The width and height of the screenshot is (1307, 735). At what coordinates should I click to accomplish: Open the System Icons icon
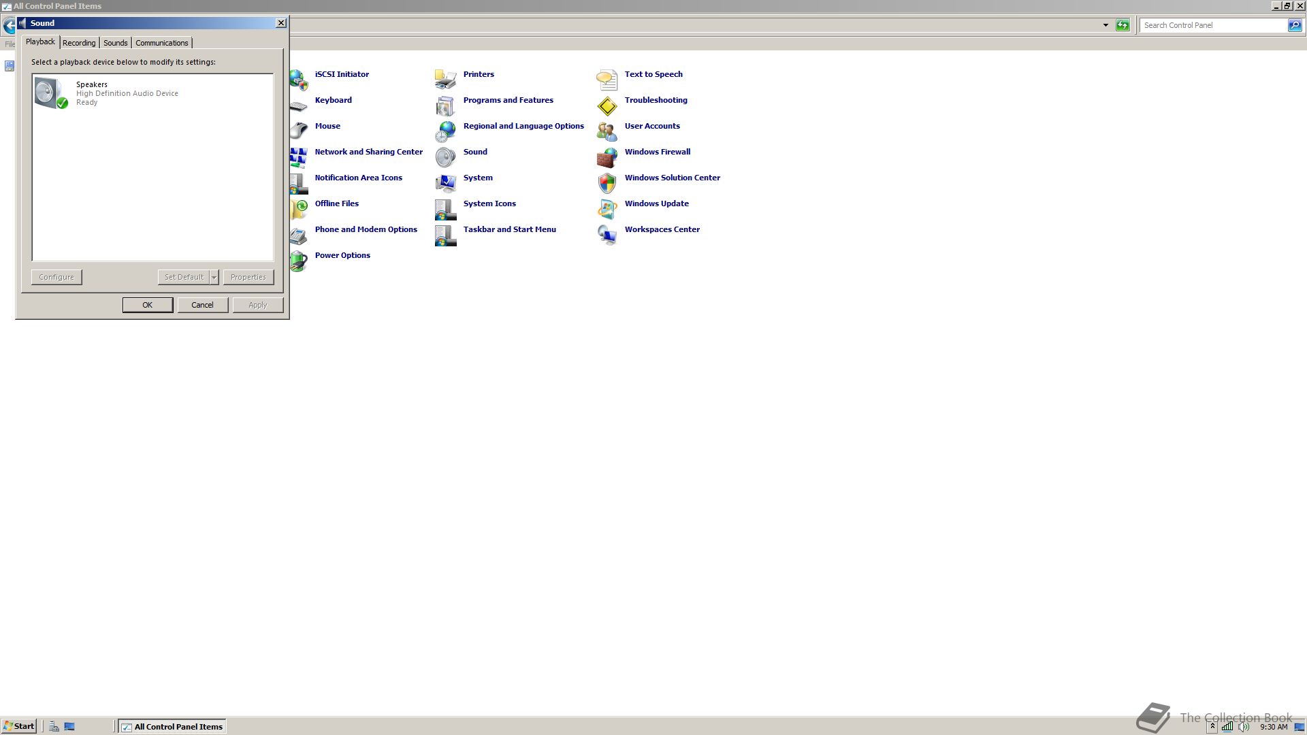click(x=446, y=209)
